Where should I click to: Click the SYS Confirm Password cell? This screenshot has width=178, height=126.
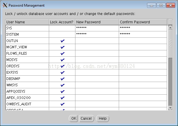click(x=143, y=28)
